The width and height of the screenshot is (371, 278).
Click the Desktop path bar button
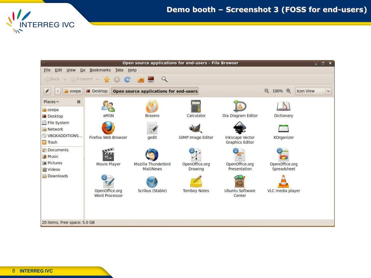pyautogui.click(x=97, y=91)
